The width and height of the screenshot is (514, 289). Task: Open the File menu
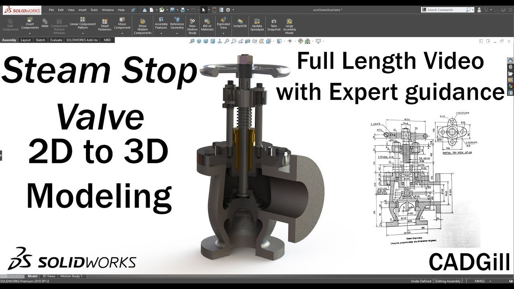(51, 10)
